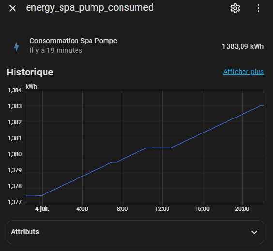Click the 1 383,09 kWh state value
This screenshot has height=251, width=273.
tap(243, 46)
